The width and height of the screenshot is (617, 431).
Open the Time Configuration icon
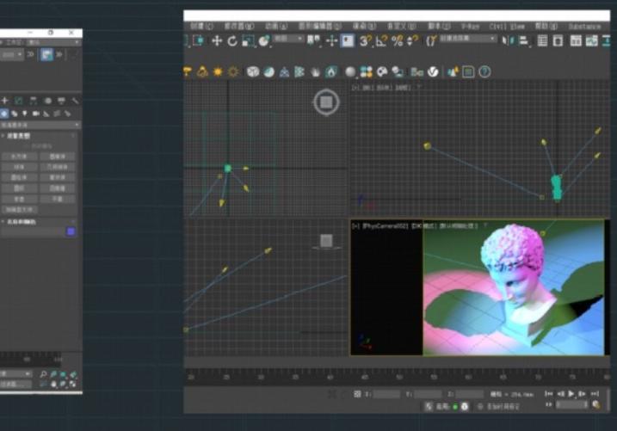click(596, 404)
